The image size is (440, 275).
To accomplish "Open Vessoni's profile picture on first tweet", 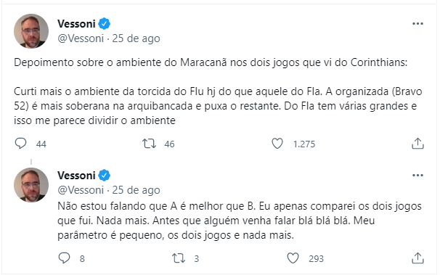I will [31, 31].
